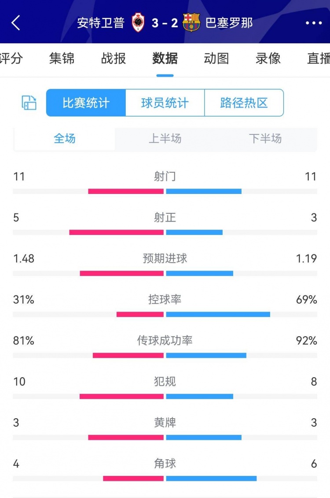Show 全场 full match statistics
Screen dimensions: 330x498
coord(65,139)
